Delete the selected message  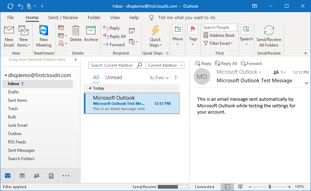(76, 34)
